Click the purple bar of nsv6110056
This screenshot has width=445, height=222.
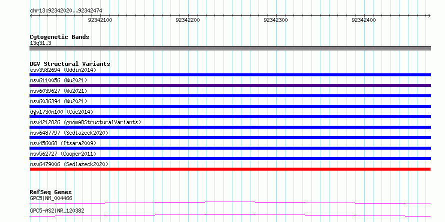point(230,85)
